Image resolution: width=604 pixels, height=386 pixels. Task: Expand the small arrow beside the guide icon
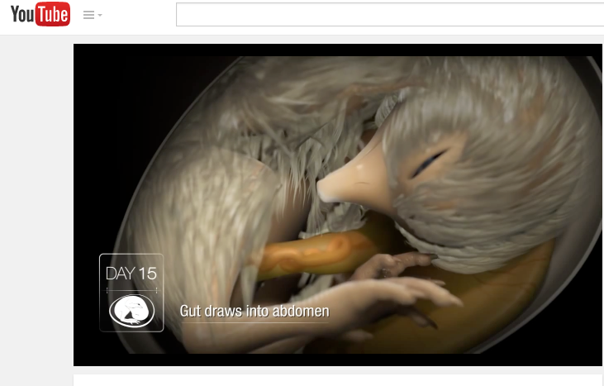click(100, 15)
